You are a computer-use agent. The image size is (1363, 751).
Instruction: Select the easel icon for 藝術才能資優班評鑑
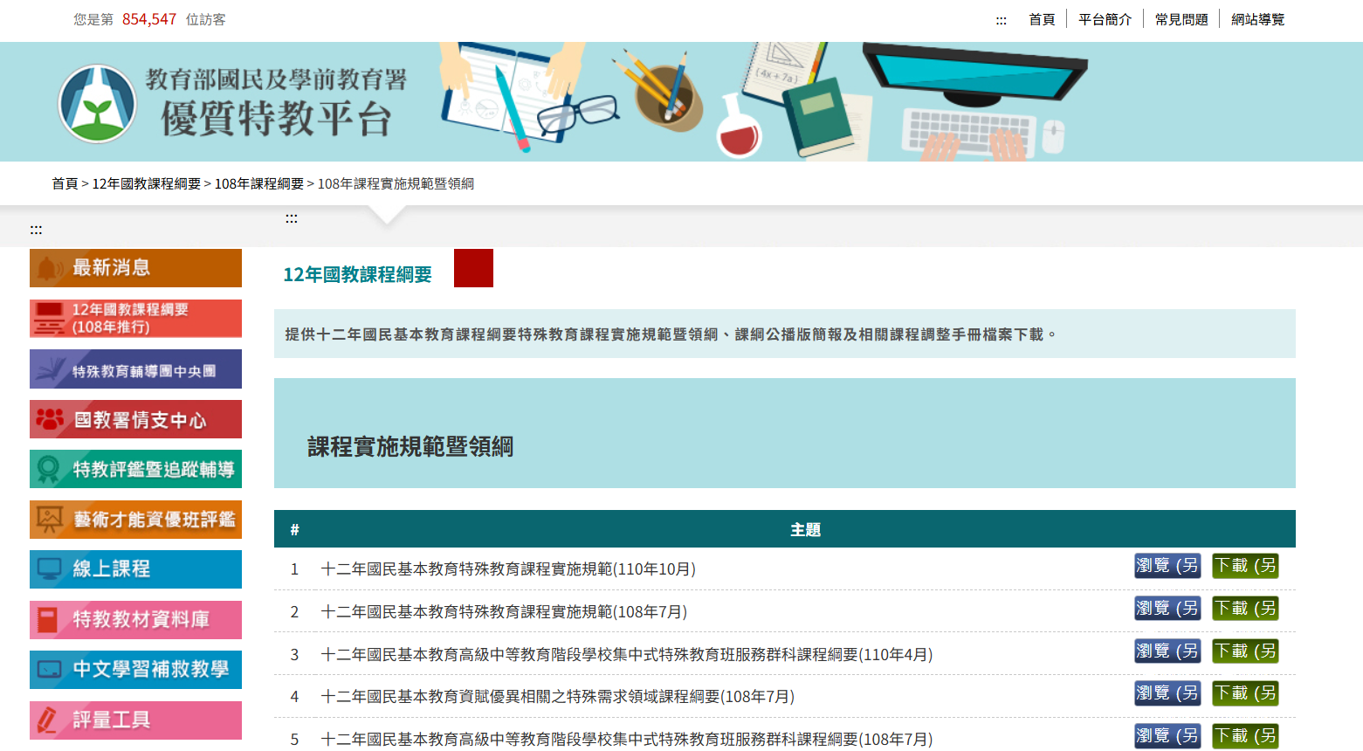(x=49, y=520)
